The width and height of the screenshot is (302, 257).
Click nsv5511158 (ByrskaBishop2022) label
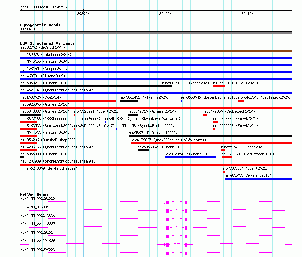click(x=145, y=126)
